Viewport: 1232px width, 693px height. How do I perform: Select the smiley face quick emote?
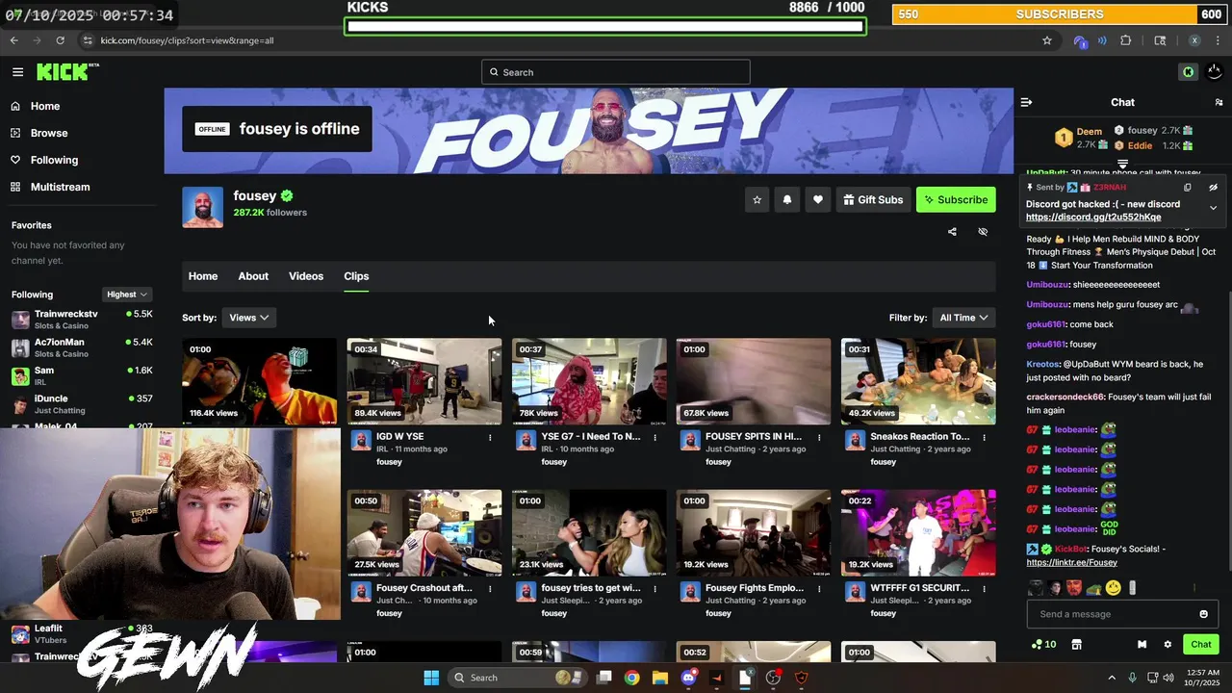[x=1114, y=587]
